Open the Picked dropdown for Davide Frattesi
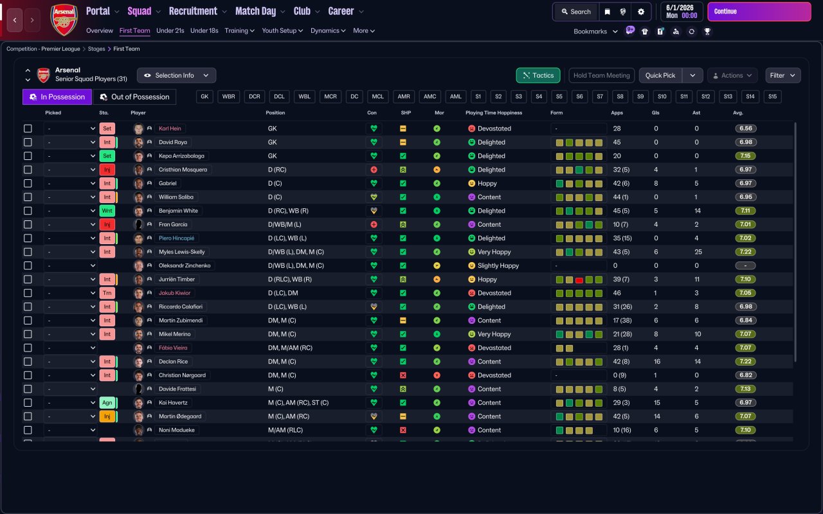The image size is (823, 514). tap(70, 389)
